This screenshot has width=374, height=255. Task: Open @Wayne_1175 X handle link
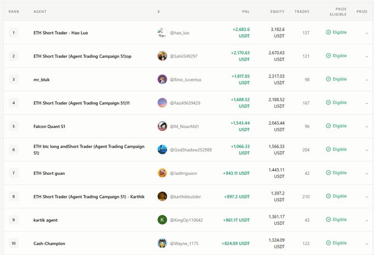[184, 243]
